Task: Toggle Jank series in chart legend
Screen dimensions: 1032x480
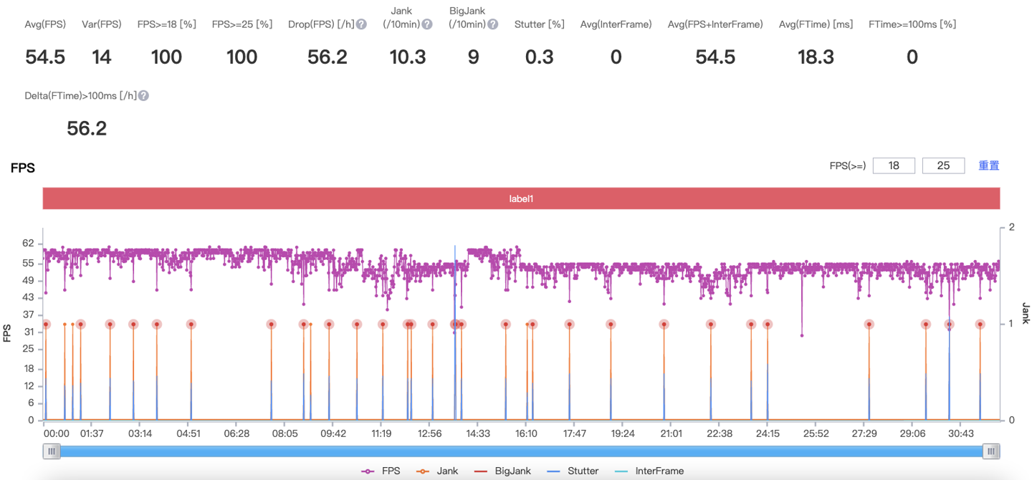Action: tap(441, 471)
